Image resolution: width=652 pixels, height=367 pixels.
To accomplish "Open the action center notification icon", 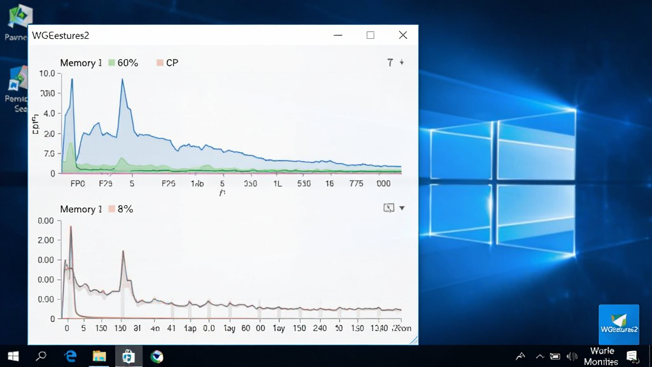I will click(632, 357).
